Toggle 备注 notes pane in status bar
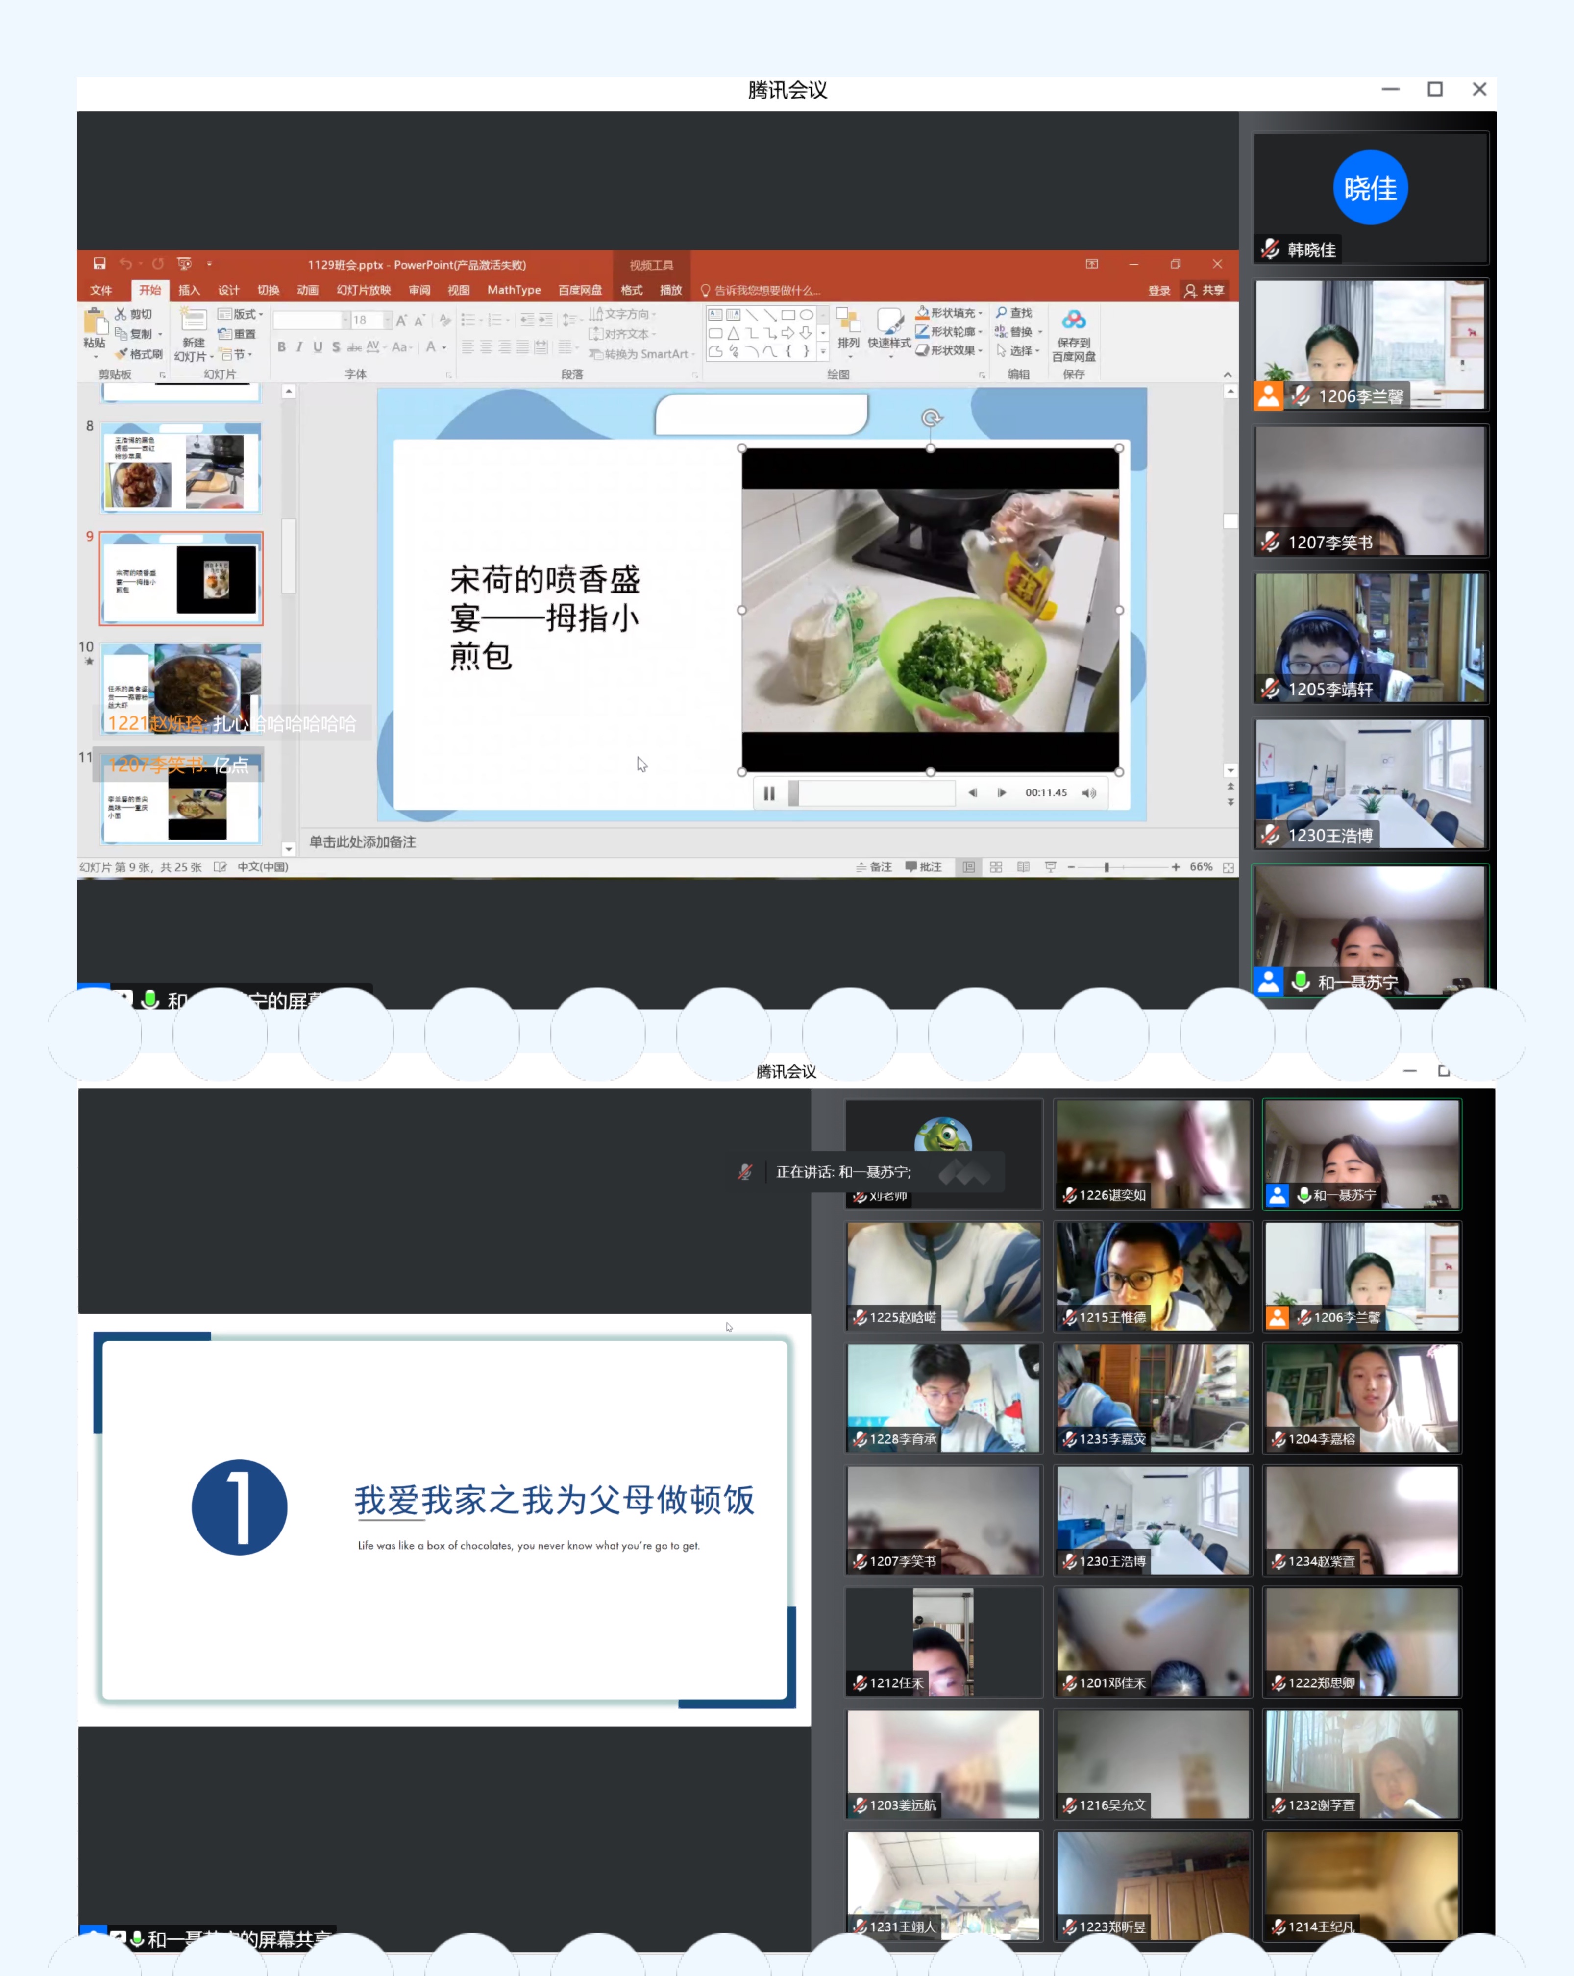 pos(874,867)
